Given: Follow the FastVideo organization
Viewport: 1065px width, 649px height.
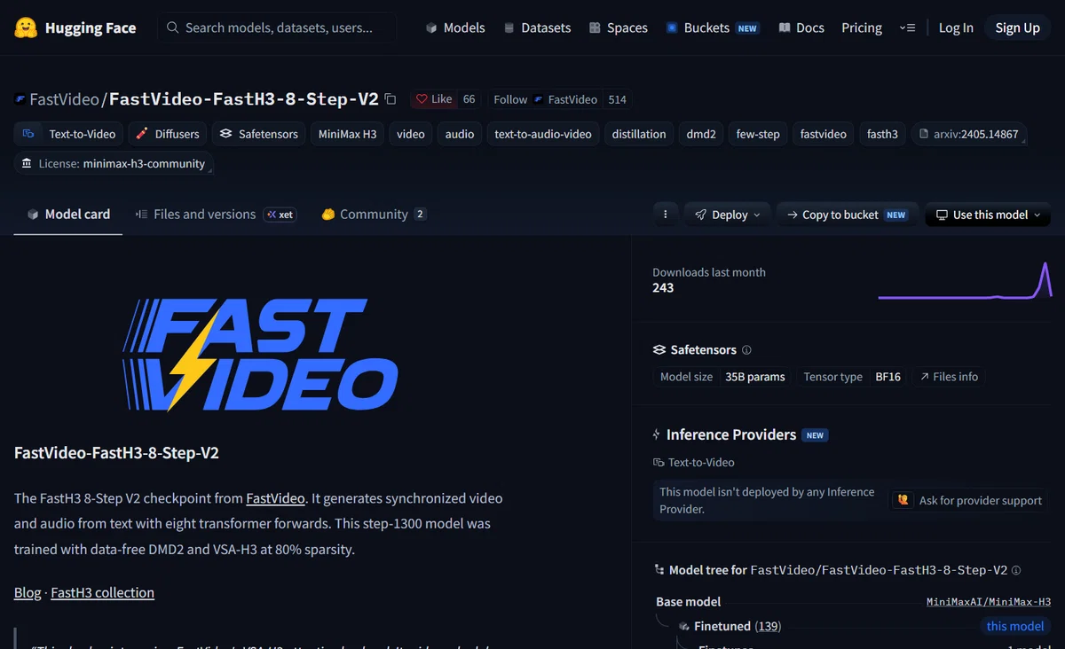Looking at the screenshot, I should tap(545, 99).
